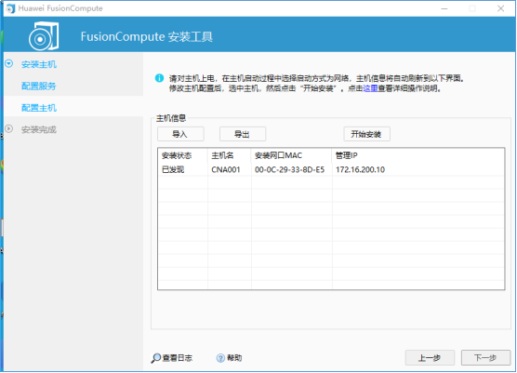Expand the 安装完成 step arrow

point(9,128)
